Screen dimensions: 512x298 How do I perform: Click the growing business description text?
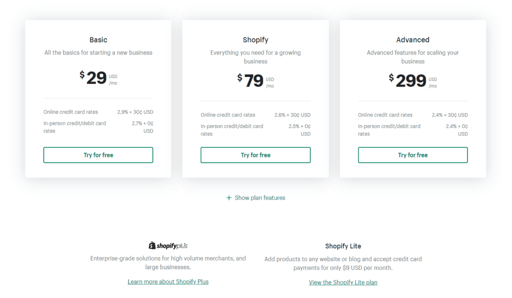pyautogui.click(x=255, y=56)
